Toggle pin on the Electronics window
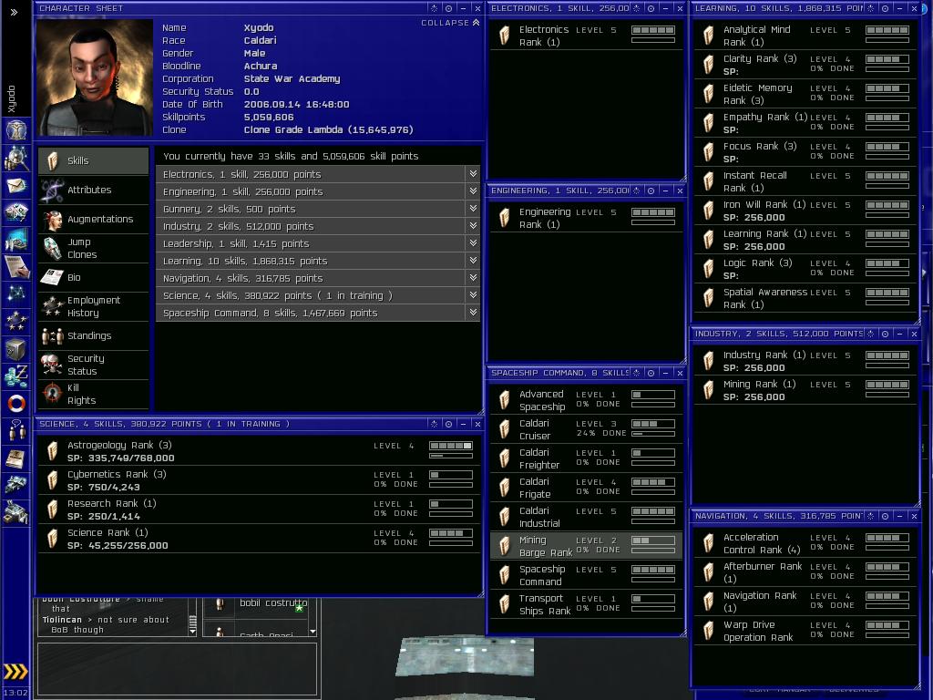Image resolution: width=933 pixels, height=700 pixels. (x=637, y=8)
